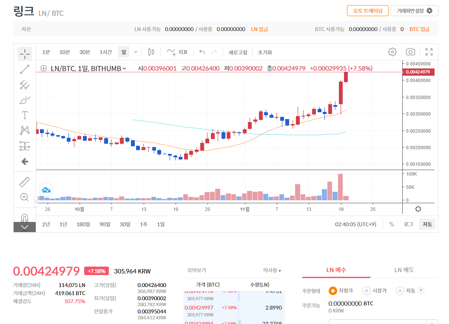The height and width of the screenshot is (324, 449).
Task: Select the crosshair cursor tool
Action: pos(25,54)
